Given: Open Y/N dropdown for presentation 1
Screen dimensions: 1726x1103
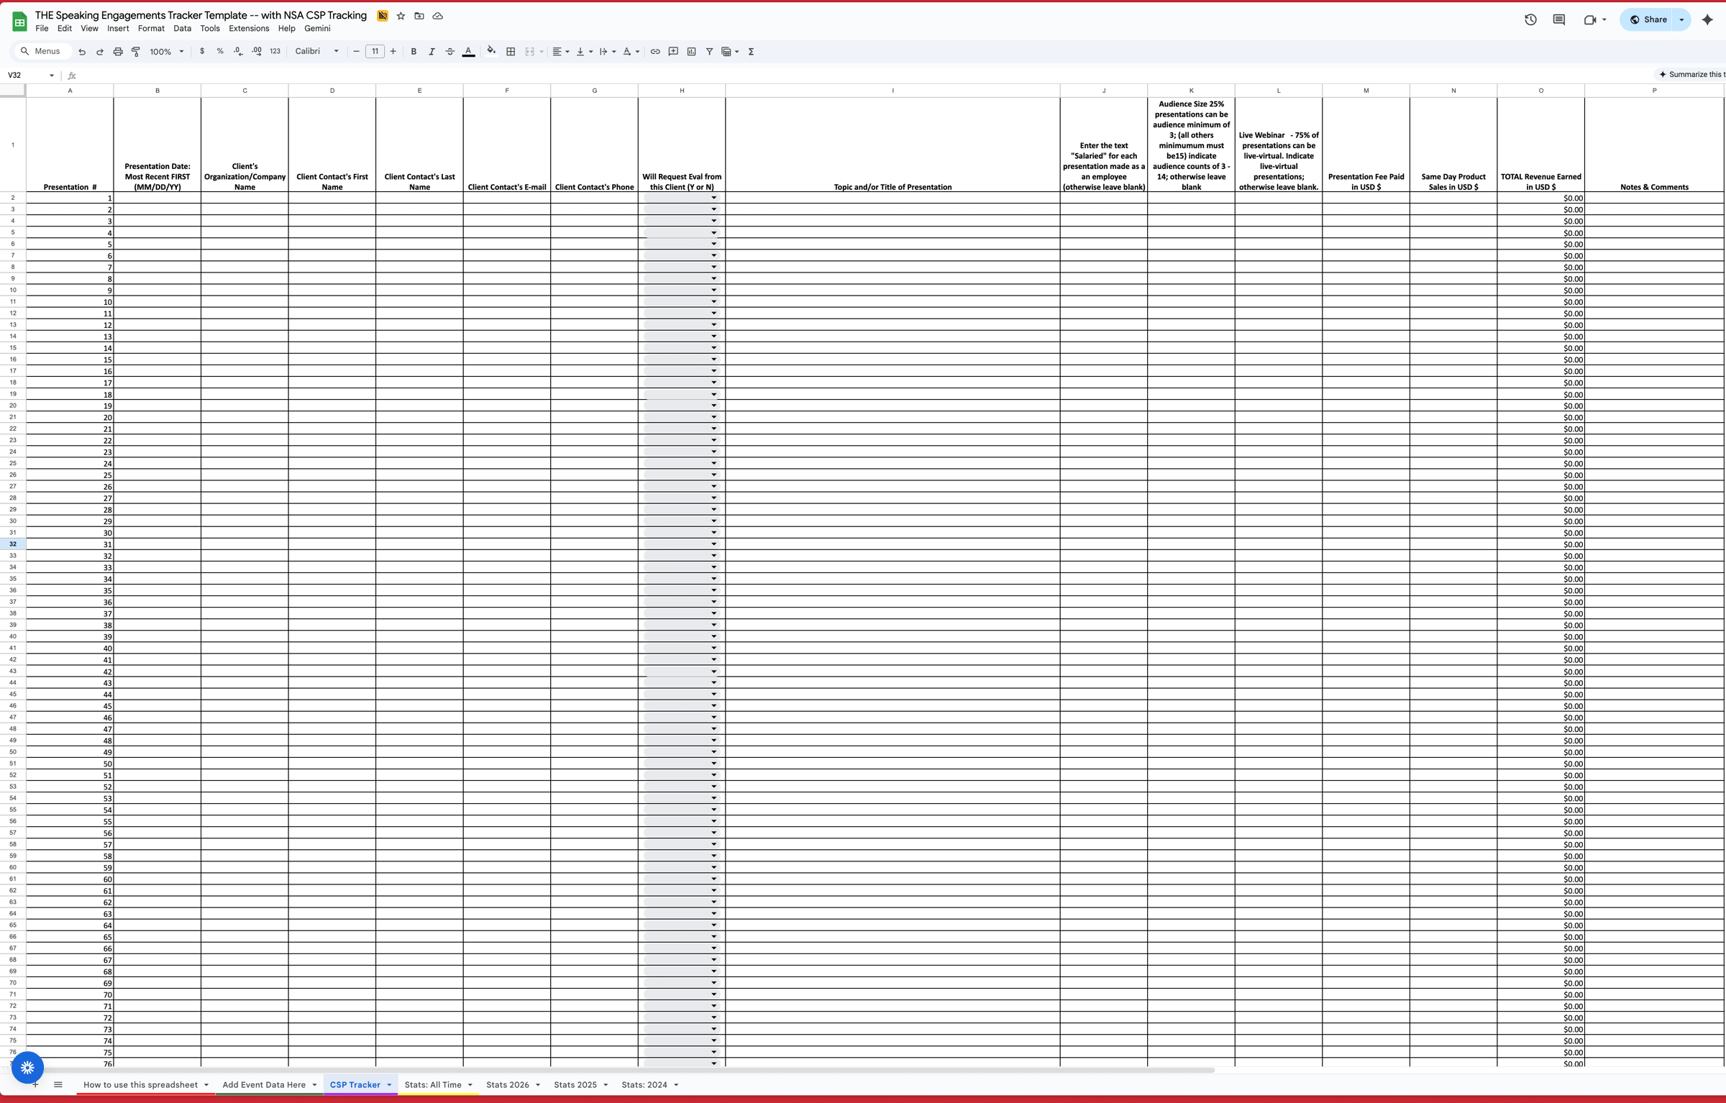Looking at the screenshot, I should pos(713,198).
